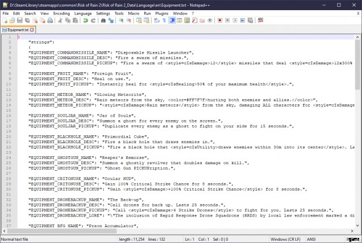Select the Equipment.txt tab

click(17, 29)
